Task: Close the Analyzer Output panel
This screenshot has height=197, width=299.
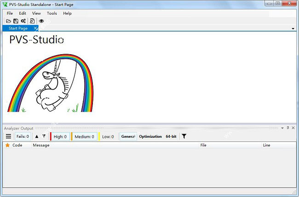Action: pyautogui.click(x=293, y=128)
